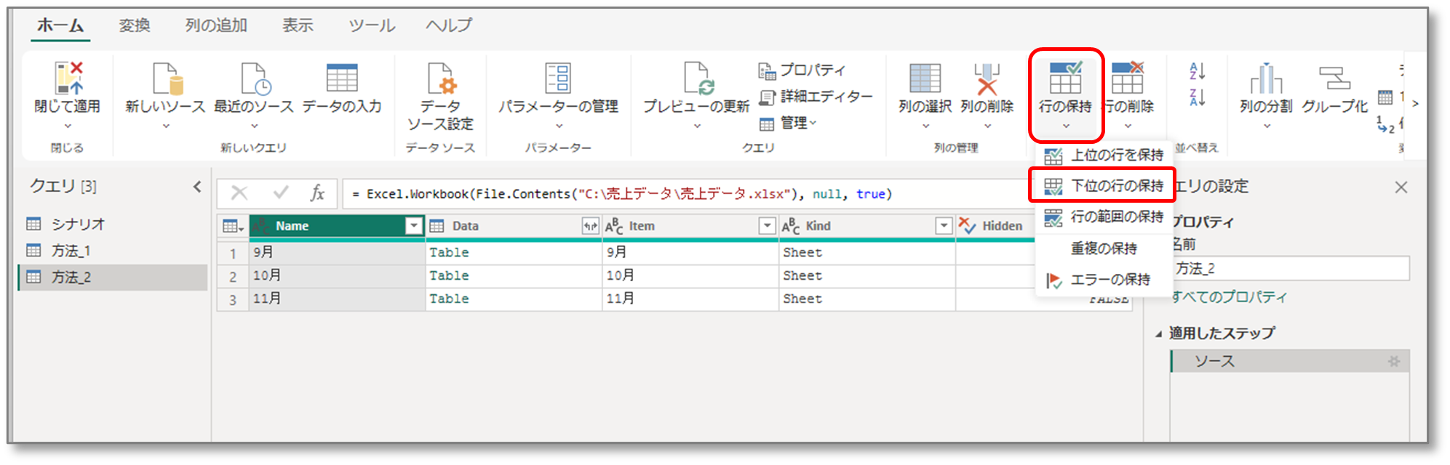
Task: Click the 行の削除 (Remove Rows) icon
Action: click(x=1128, y=78)
